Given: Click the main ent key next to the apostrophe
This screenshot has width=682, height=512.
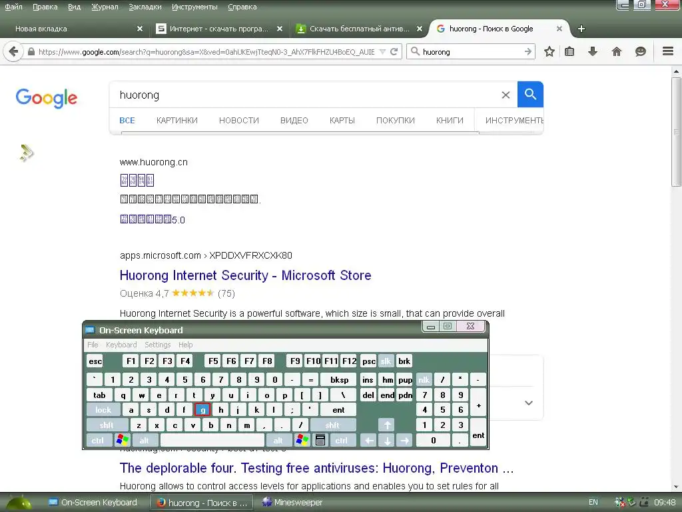Looking at the screenshot, I should (x=338, y=410).
